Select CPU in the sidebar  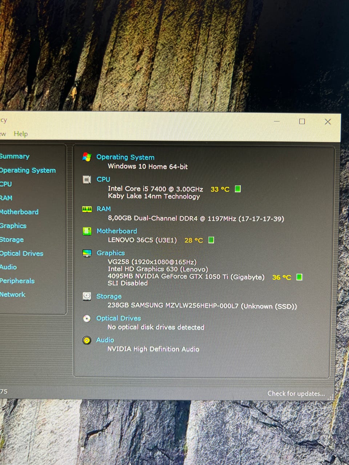[x=6, y=184]
